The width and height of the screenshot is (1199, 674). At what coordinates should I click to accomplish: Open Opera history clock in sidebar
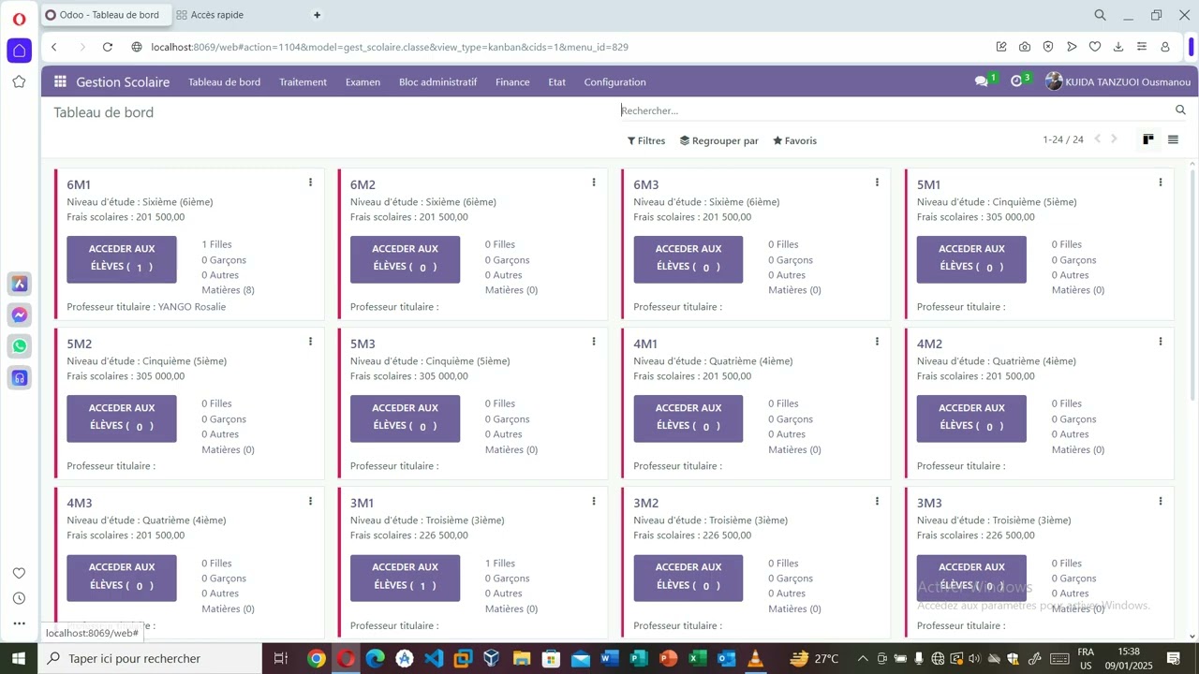pyautogui.click(x=19, y=598)
